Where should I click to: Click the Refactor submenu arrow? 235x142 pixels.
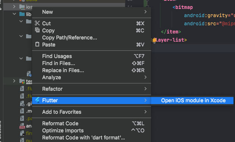pos(145,89)
